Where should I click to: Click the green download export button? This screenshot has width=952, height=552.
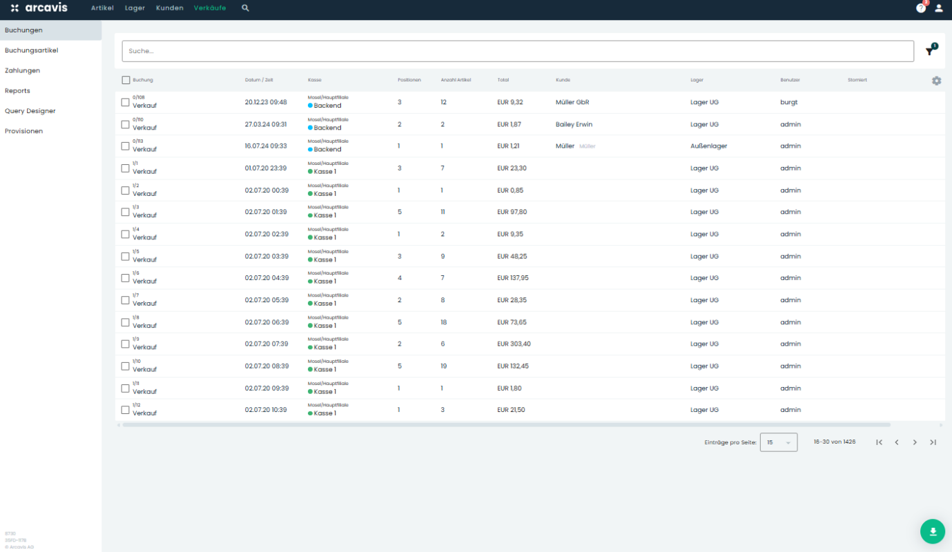pyautogui.click(x=932, y=531)
